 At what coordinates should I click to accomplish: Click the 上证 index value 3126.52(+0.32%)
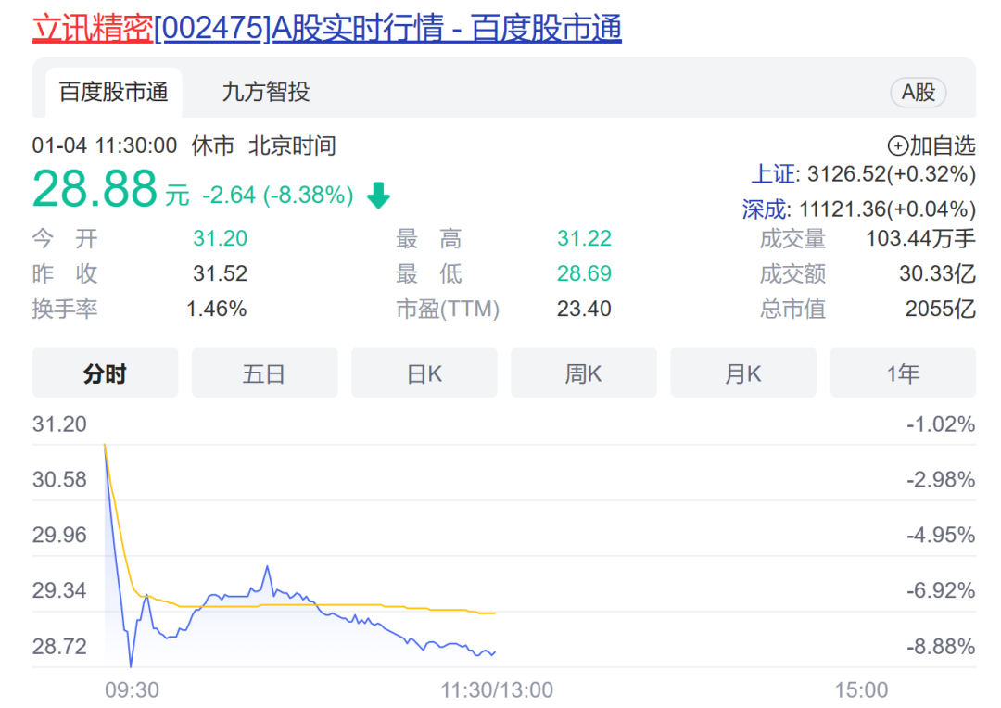pyautogui.click(x=892, y=173)
